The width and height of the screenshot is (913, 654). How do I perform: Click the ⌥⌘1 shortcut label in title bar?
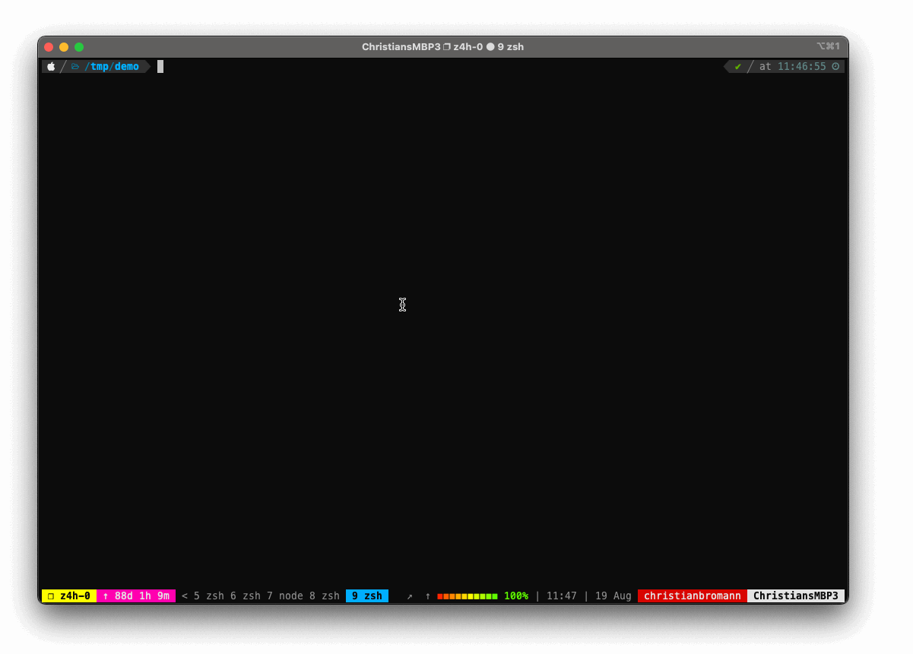(x=828, y=47)
